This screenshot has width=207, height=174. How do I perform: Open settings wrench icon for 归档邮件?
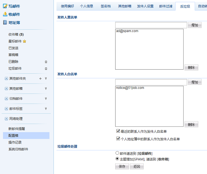click(x=46, y=98)
